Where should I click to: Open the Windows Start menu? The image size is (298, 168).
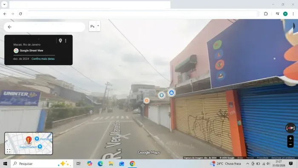(x=5, y=164)
